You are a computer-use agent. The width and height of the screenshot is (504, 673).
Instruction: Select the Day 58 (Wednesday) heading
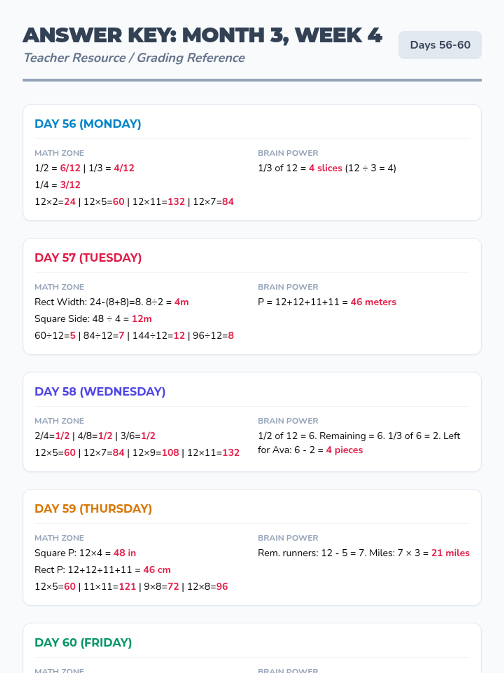[100, 391]
